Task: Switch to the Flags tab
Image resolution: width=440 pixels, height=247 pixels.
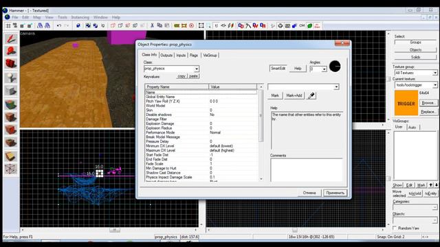Action: click(194, 56)
